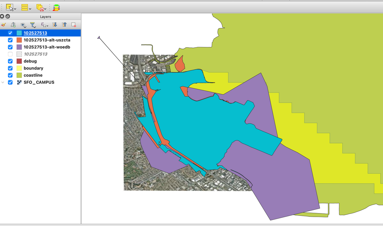The width and height of the screenshot is (383, 226).
Task: Click the Add Group icon
Action: click(x=13, y=25)
